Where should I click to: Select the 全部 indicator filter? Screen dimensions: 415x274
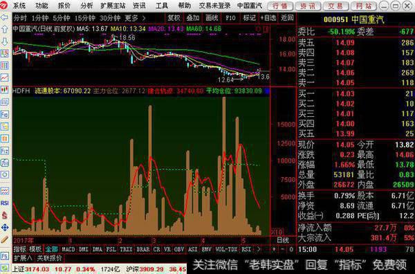pyautogui.click(x=52, y=249)
